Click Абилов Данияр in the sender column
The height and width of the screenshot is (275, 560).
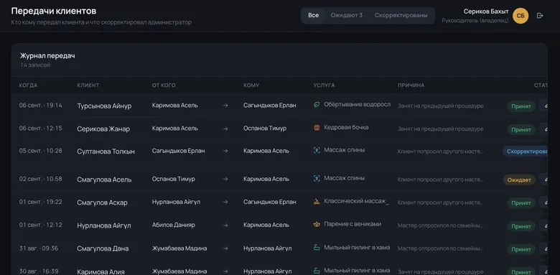tap(174, 225)
